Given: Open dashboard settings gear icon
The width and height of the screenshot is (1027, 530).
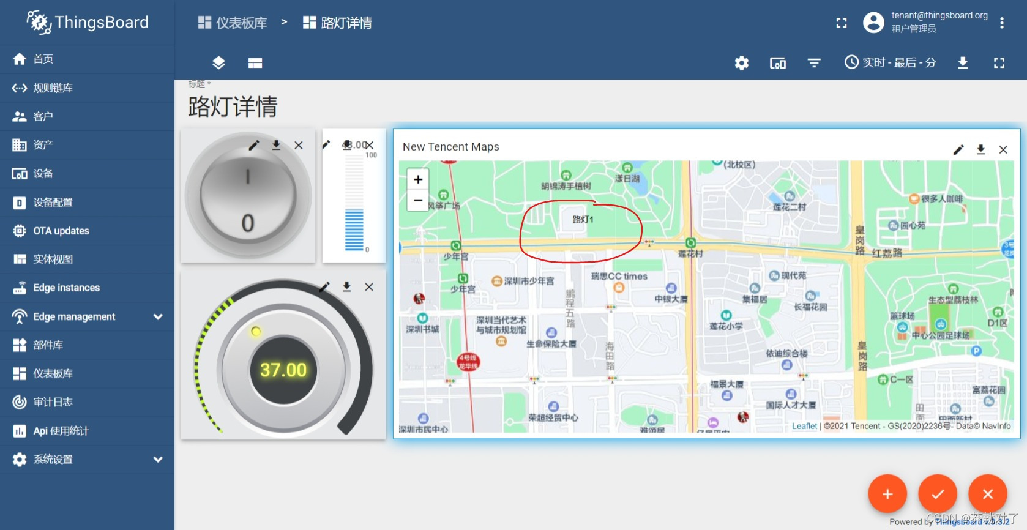Looking at the screenshot, I should coord(742,63).
